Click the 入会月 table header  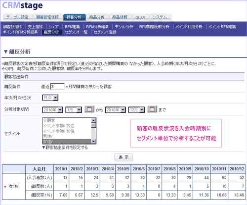[x=40, y=169]
